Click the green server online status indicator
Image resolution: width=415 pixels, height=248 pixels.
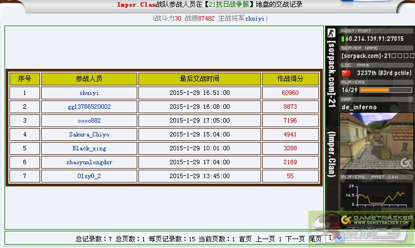tap(343, 39)
